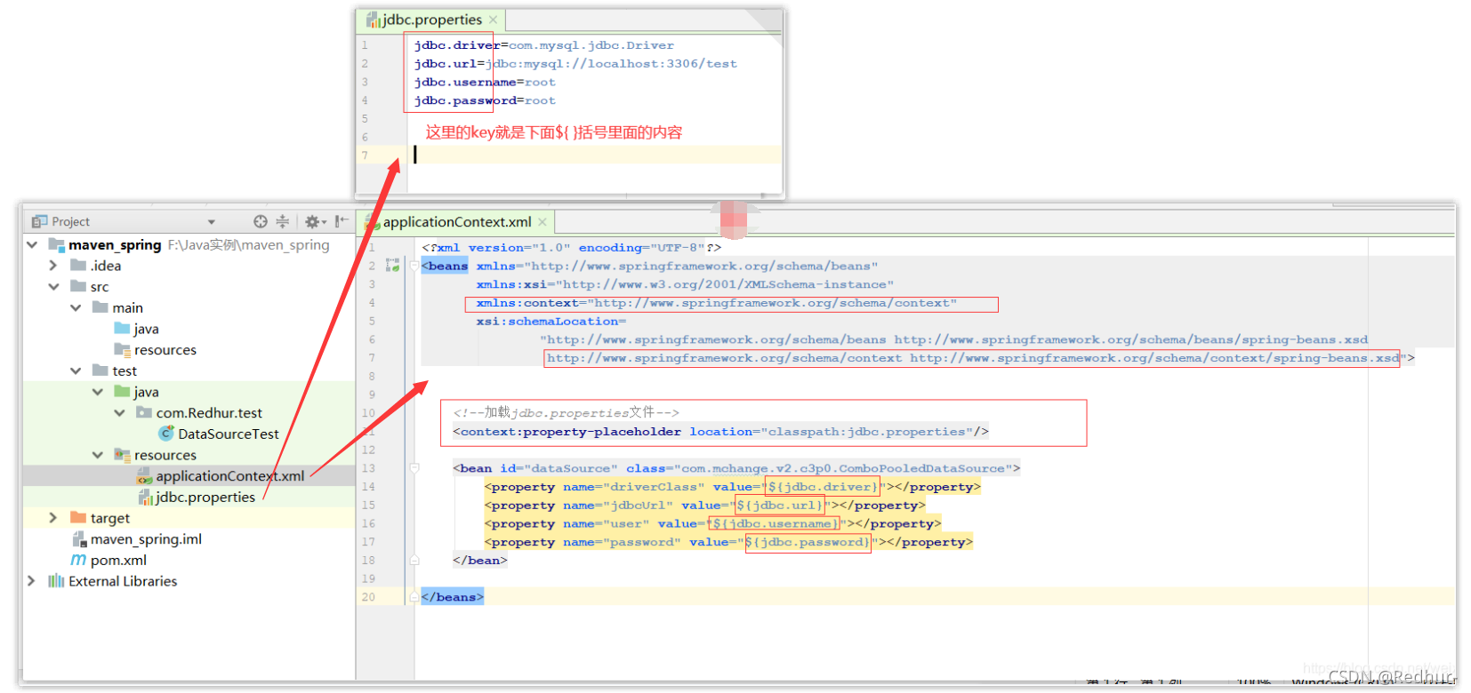Click the jdbc.username=root line

coord(485,83)
